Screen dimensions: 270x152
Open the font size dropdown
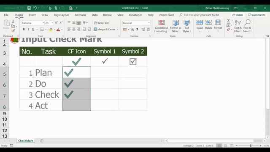click(x=52, y=23)
